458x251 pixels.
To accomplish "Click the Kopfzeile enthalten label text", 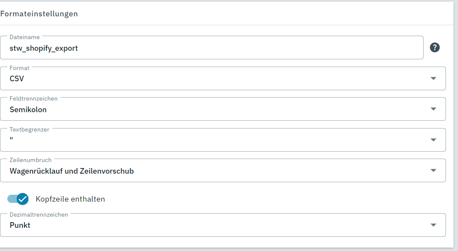I will click(x=70, y=199).
